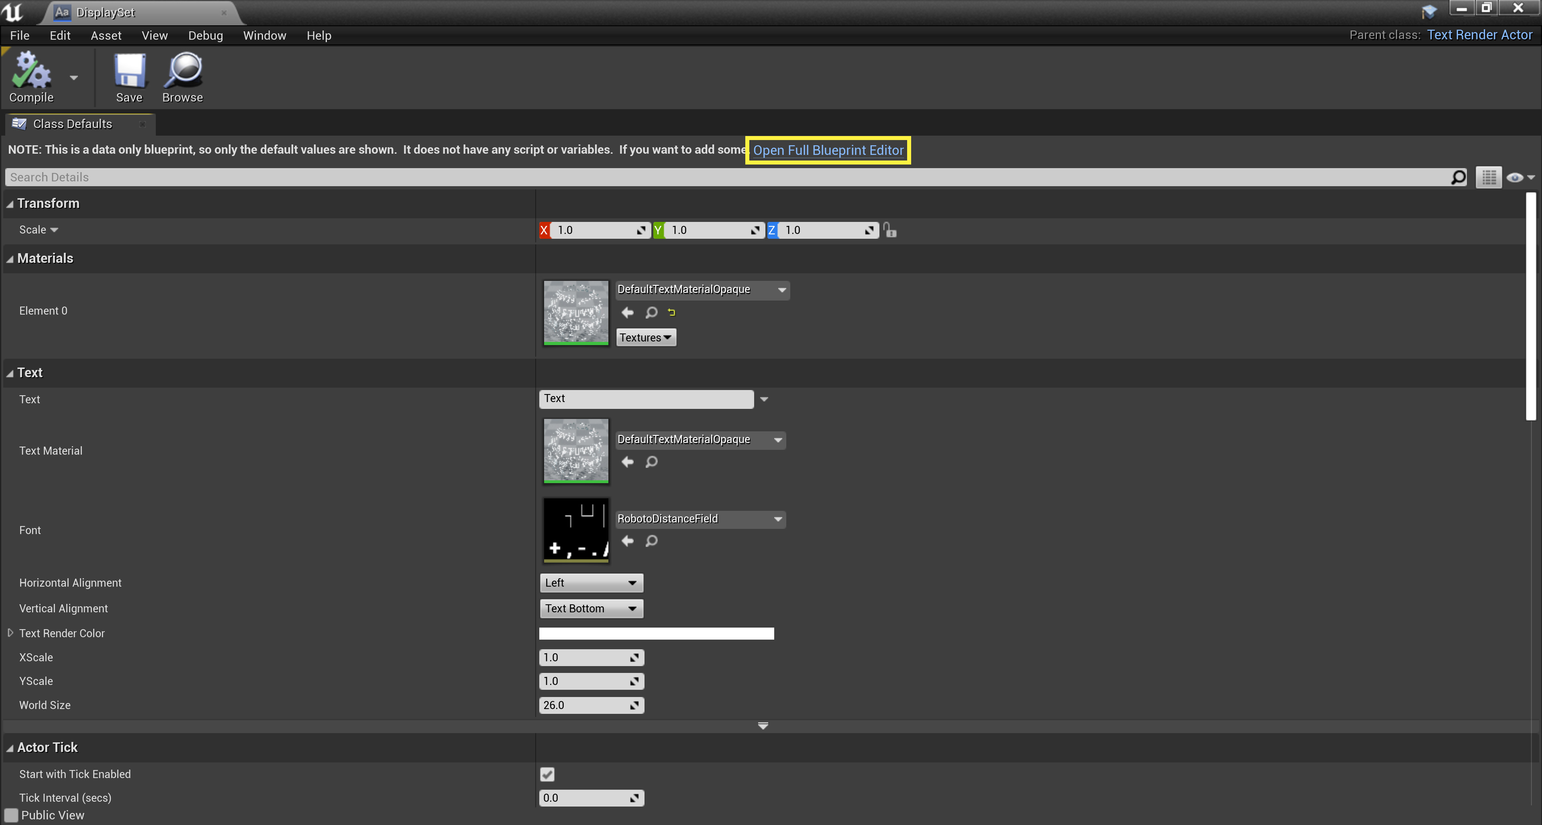Click the white Text Render Color swatch
This screenshot has width=1542, height=825.
pyautogui.click(x=656, y=634)
